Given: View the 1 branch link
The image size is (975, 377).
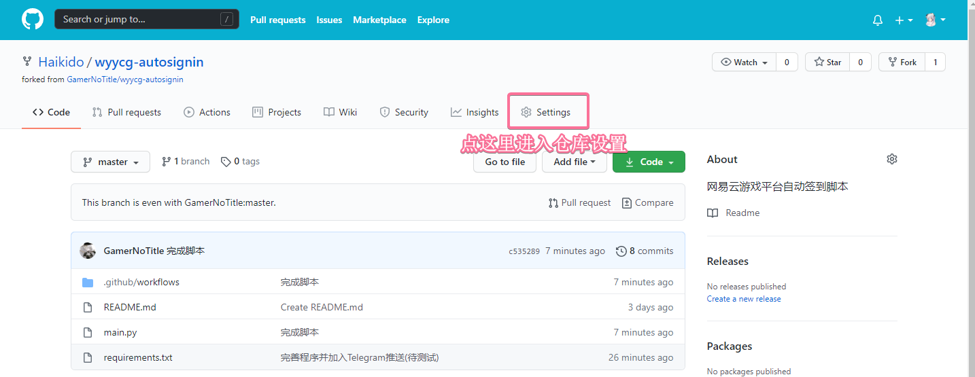Looking at the screenshot, I should coord(186,161).
